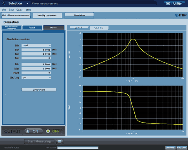Click the Utility label in the header
The image size is (188, 150).
pyautogui.click(x=177, y=4)
